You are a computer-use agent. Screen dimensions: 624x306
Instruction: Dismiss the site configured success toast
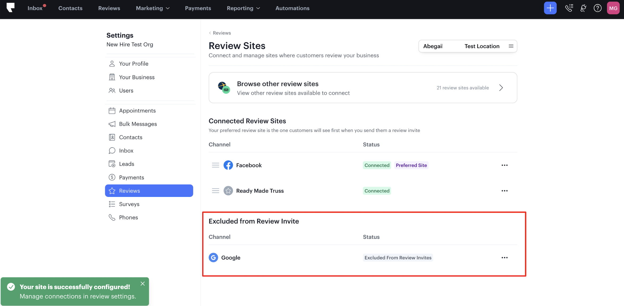tap(143, 283)
